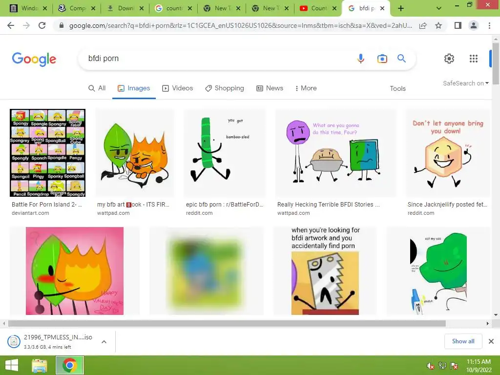This screenshot has height=375, width=500.
Task: Open a new browser tab
Action: pos(401,9)
